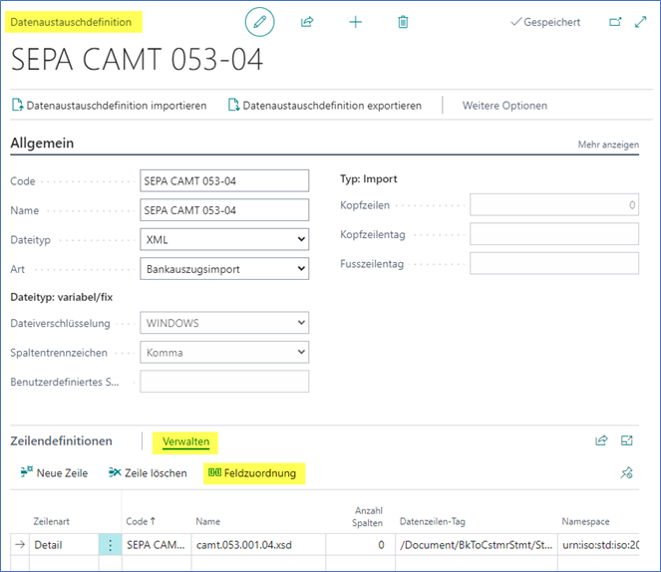The image size is (661, 572).
Task: Click the /Document/BkToCstmrStmt cell
Action: pos(477,545)
